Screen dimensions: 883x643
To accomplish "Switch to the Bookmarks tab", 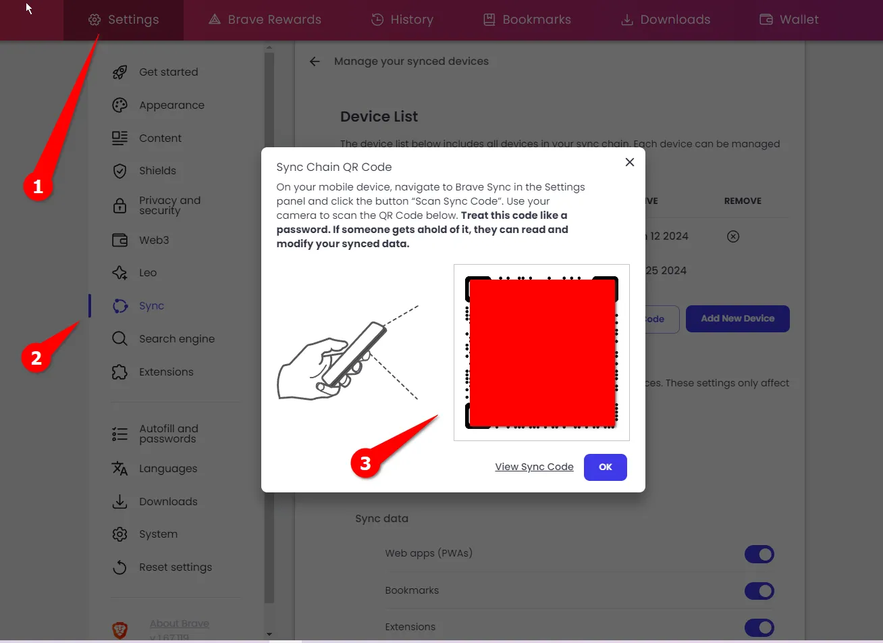I will click(527, 20).
